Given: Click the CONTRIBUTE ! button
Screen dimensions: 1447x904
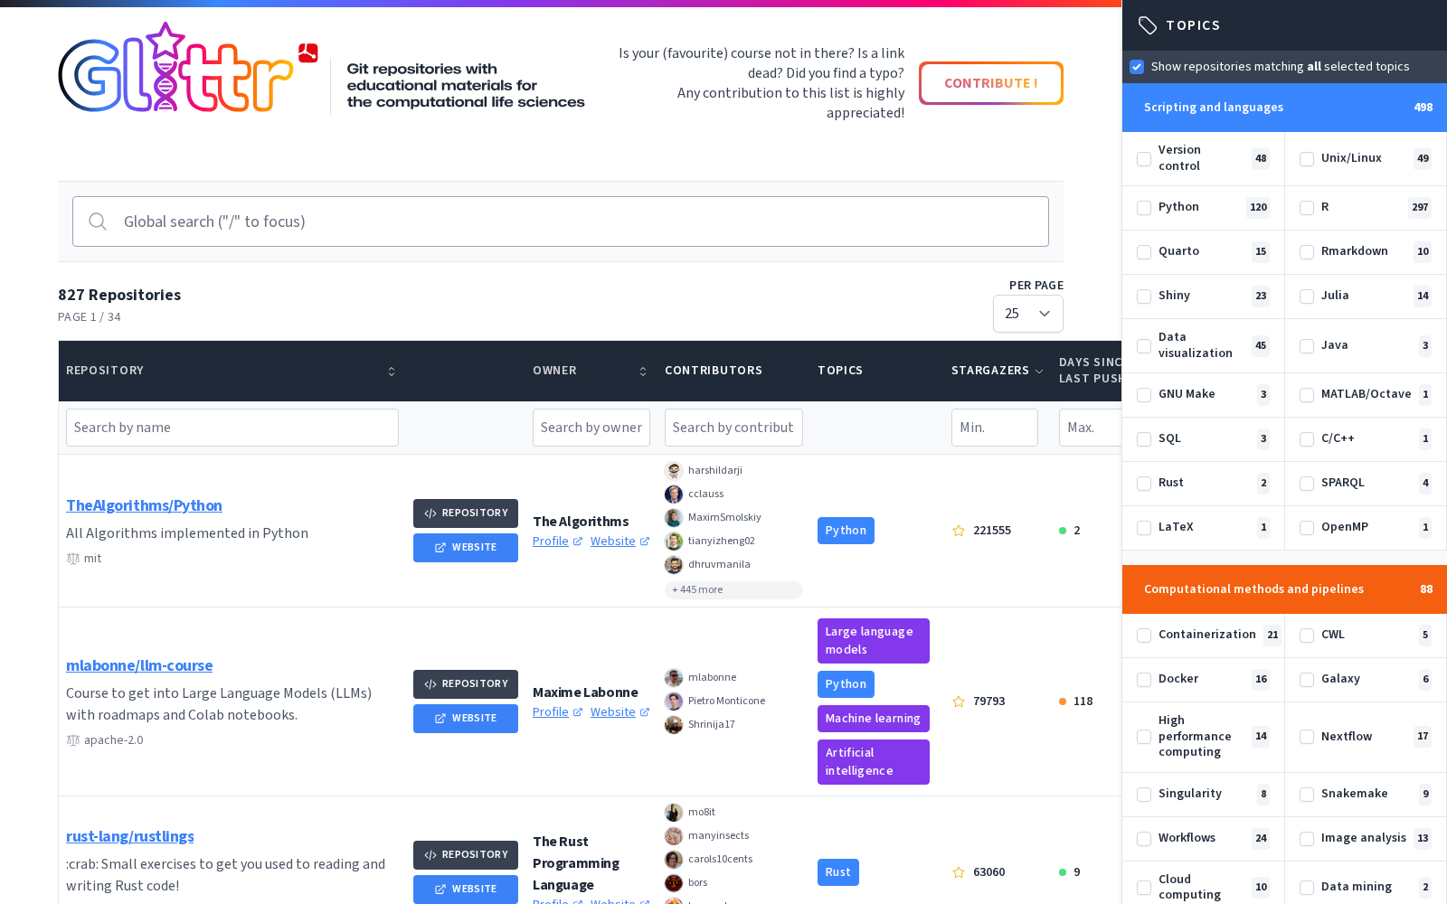Looking at the screenshot, I should tap(991, 83).
